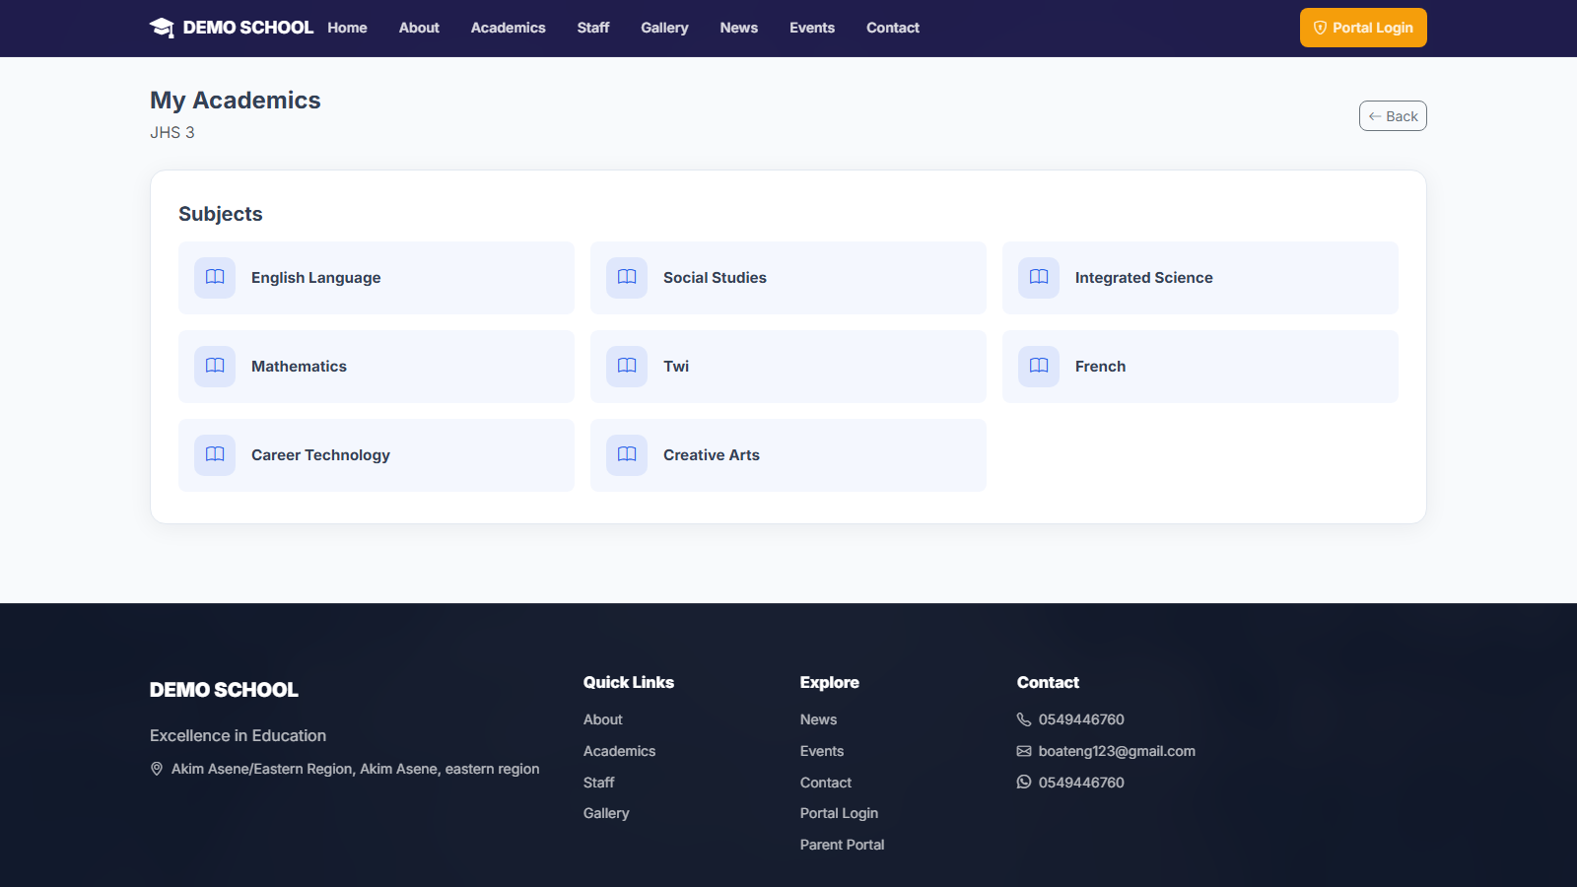
Task: Click the WhatsApp icon in footer Contact
Action: (1024, 782)
